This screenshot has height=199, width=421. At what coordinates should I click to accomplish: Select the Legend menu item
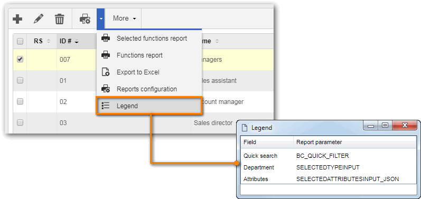click(148, 106)
